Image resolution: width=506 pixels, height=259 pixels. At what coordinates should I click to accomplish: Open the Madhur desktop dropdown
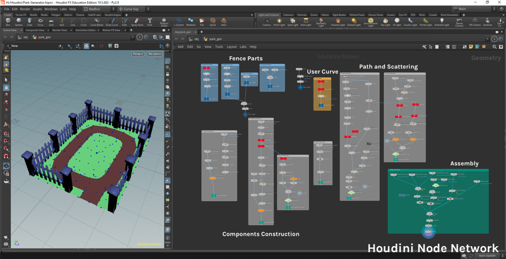tap(99, 9)
